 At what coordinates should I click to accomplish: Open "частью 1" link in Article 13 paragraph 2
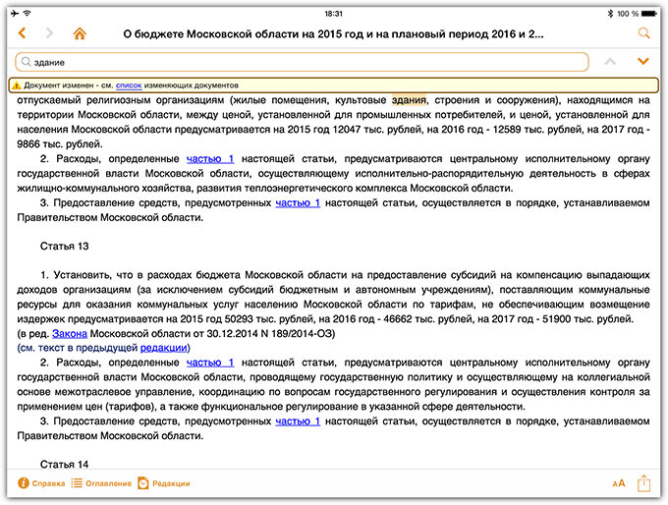pos(210,363)
